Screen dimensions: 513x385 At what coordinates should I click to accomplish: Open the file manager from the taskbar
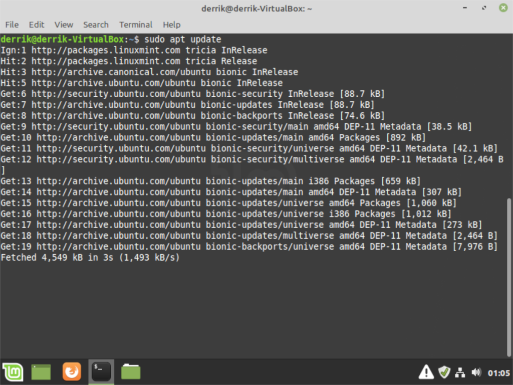pos(131,372)
